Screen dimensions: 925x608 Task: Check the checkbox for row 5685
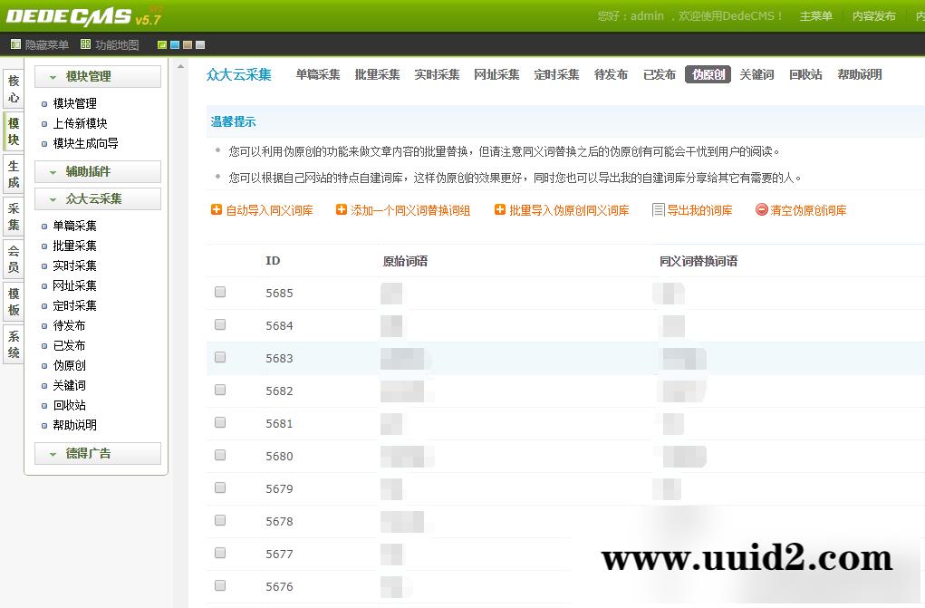click(x=218, y=292)
